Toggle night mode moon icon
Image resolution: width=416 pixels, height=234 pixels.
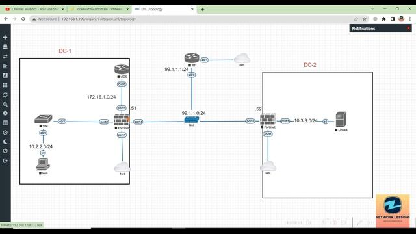5,142
